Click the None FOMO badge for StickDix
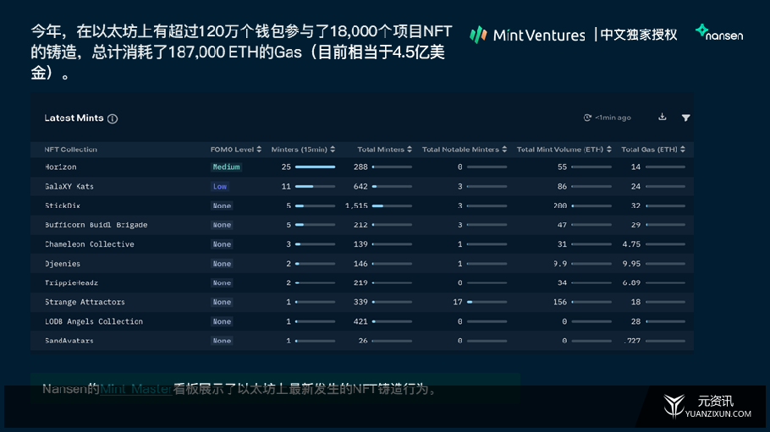The width and height of the screenshot is (770, 432). click(x=222, y=205)
